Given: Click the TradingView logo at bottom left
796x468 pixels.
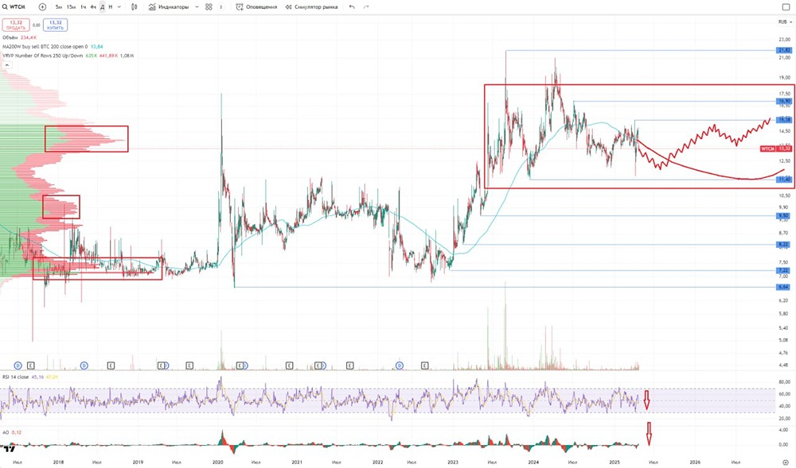Looking at the screenshot, I should click(9, 448).
